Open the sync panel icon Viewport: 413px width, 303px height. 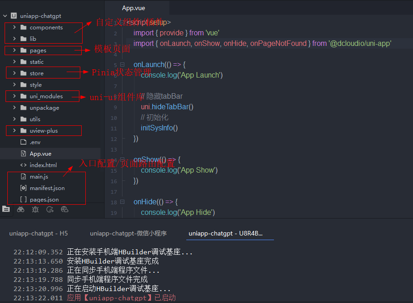click(x=50, y=209)
